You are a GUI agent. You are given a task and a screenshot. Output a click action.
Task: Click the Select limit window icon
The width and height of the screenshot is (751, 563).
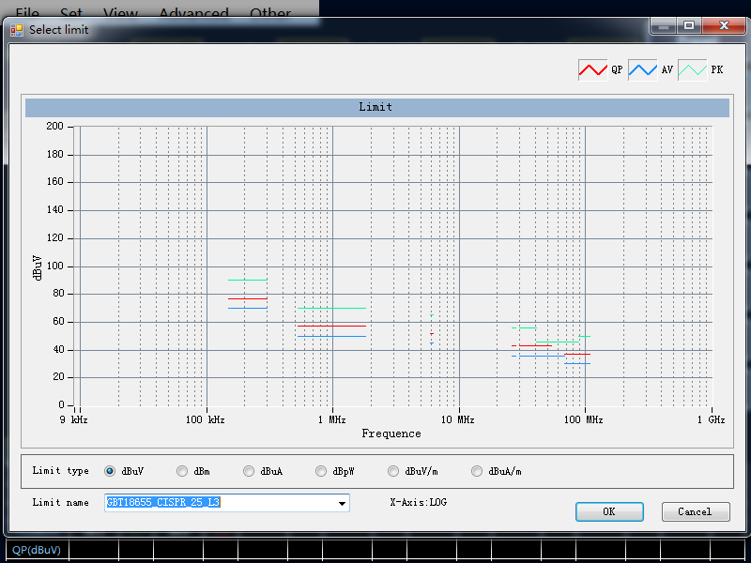tap(17, 30)
